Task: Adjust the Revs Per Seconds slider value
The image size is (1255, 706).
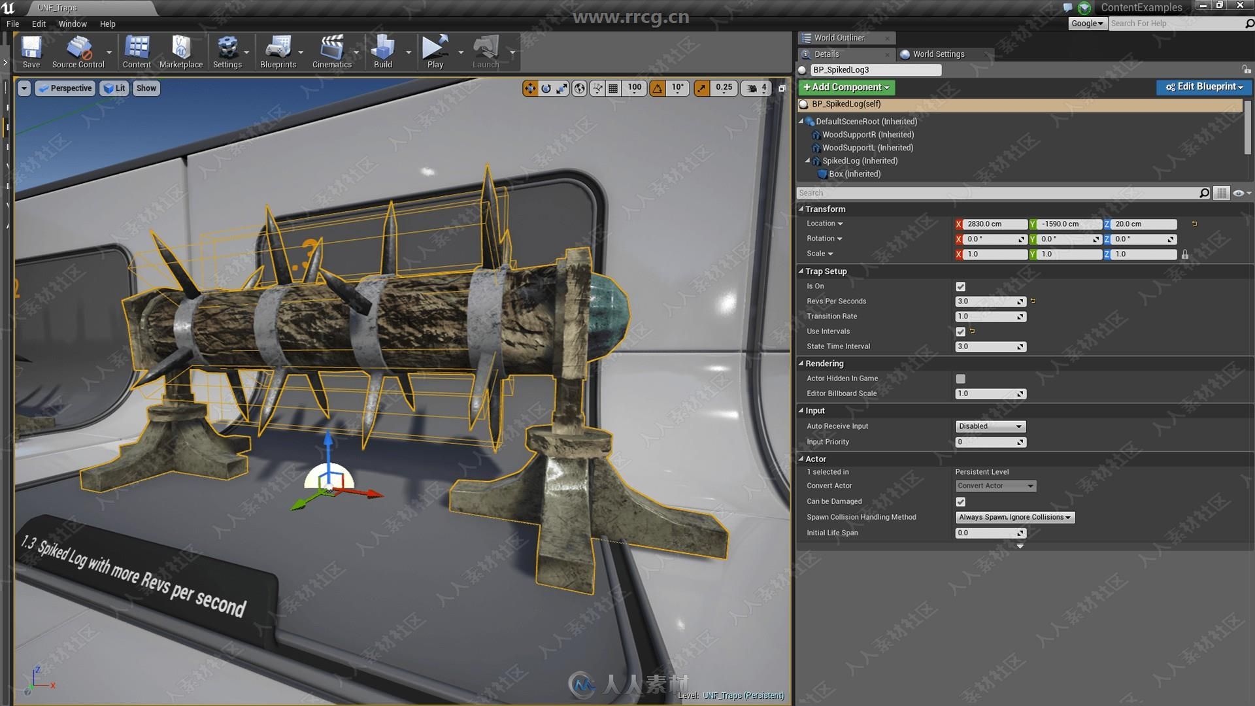Action: click(990, 301)
